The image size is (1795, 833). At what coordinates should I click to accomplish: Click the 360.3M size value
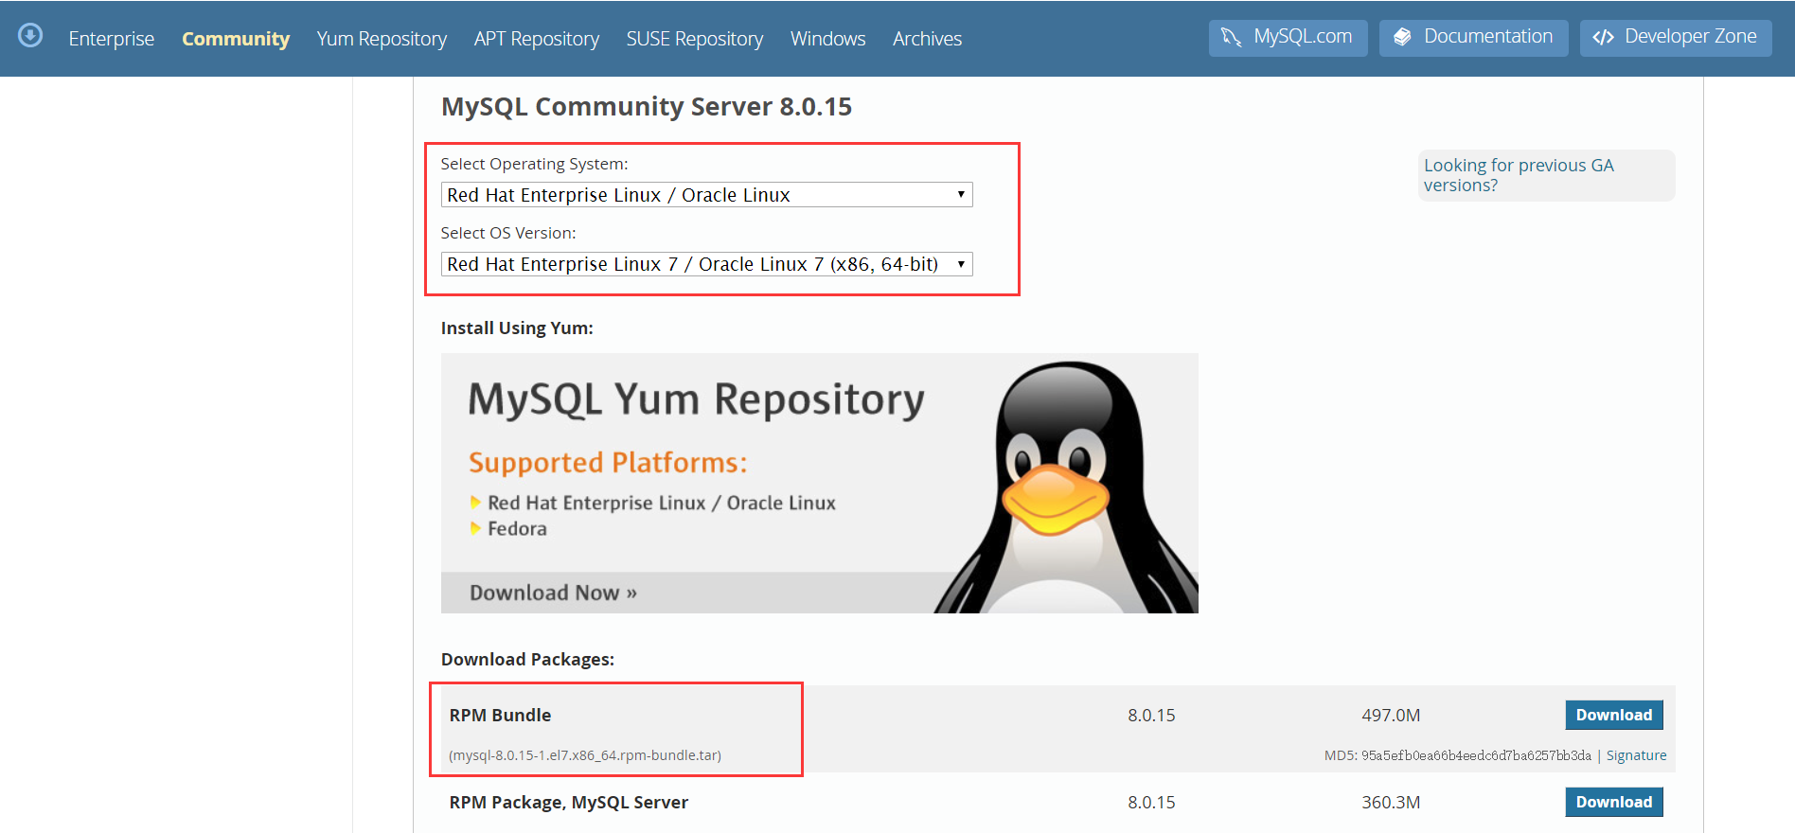click(1391, 803)
